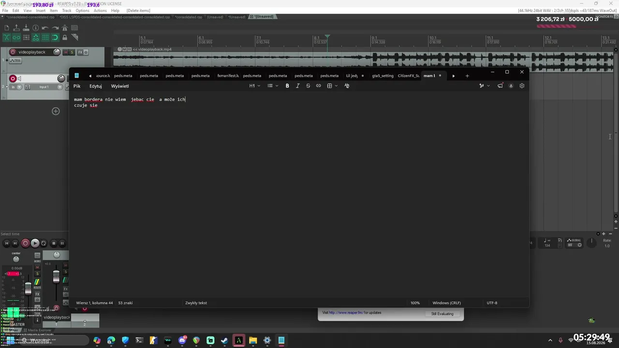
Task: Click the playback Rate knob
Action: [591, 243]
